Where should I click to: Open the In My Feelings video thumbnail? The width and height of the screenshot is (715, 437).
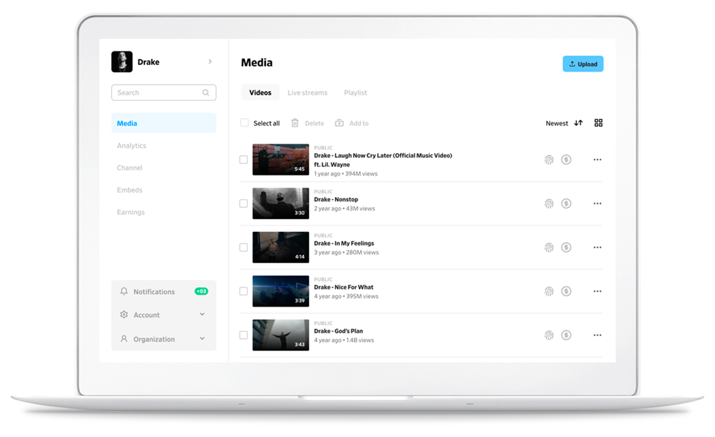point(281,247)
